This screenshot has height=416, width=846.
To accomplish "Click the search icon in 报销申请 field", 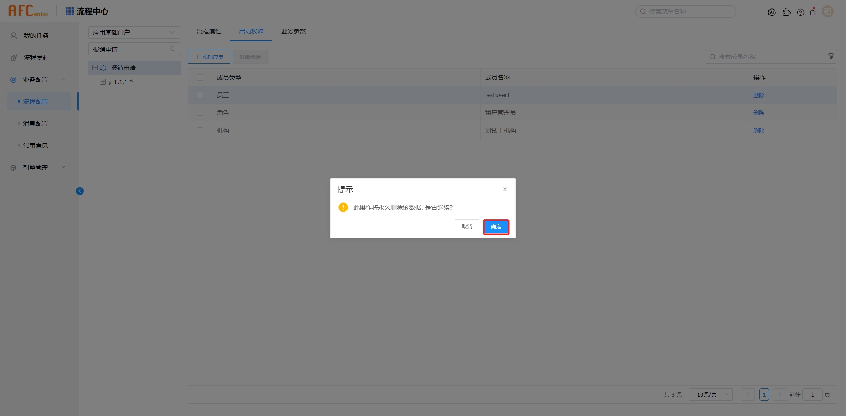I will click(x=173, y=49).
